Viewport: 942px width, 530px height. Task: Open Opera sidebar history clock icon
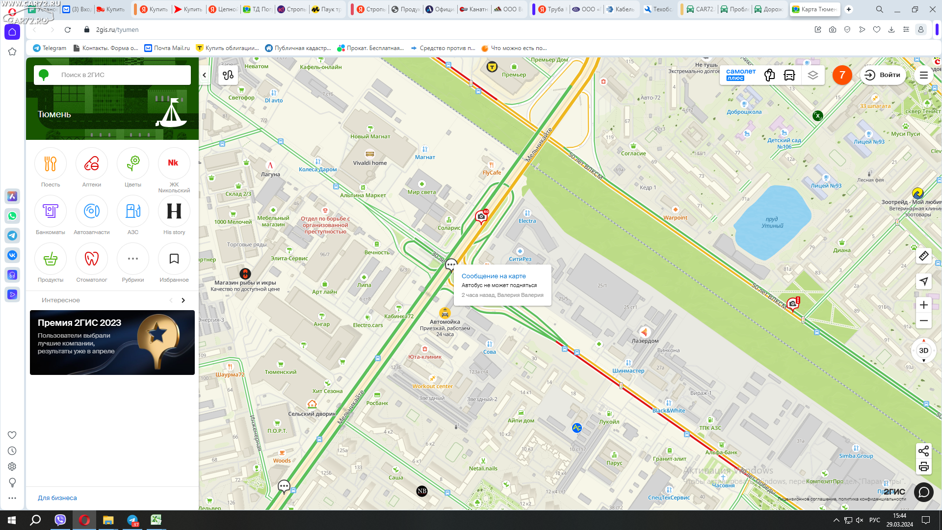12,451
